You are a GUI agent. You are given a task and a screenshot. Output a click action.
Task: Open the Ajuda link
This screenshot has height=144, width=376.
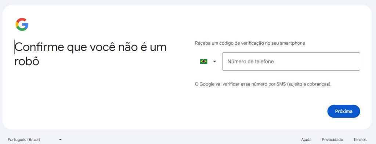[306, 140]
